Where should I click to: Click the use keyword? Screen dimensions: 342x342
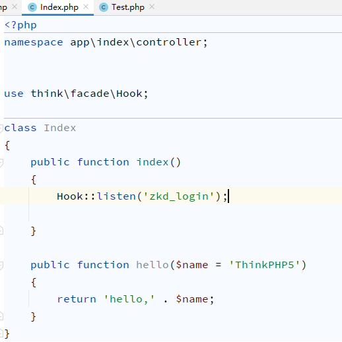point(14,94)
